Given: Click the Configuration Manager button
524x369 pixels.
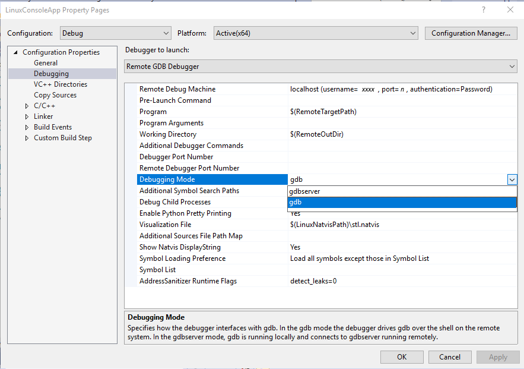Looking at the screenshot, I should pos(471,33).
